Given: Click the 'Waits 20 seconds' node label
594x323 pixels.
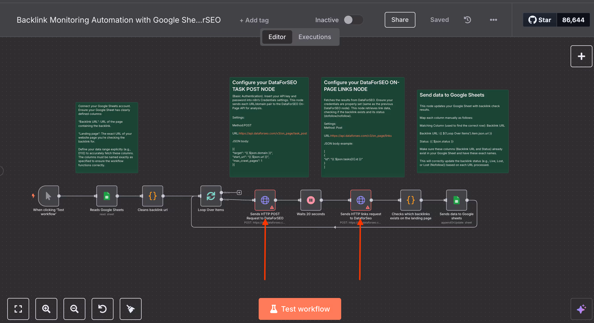Looking at the screenshot, I should click(311, 214).
